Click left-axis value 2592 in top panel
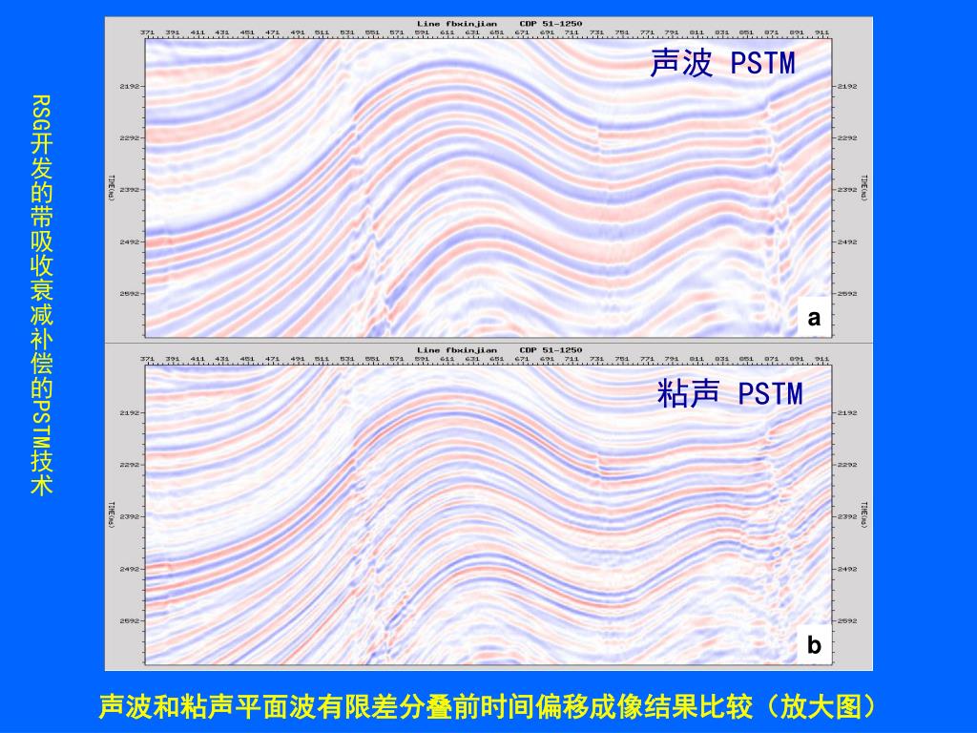This screenshot has width=977, height=733. point(130,294)
